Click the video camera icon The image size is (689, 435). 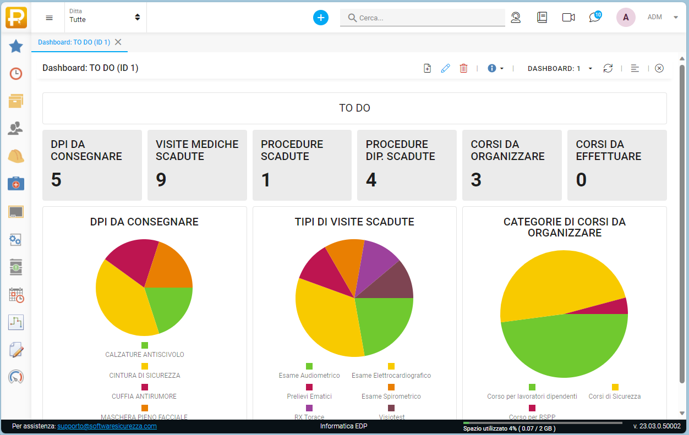568,18
